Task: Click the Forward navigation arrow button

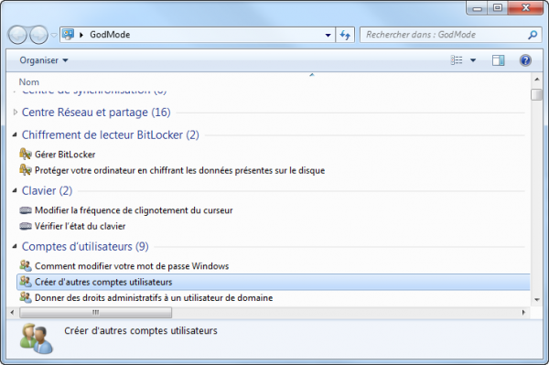Action: coord(38,35)
